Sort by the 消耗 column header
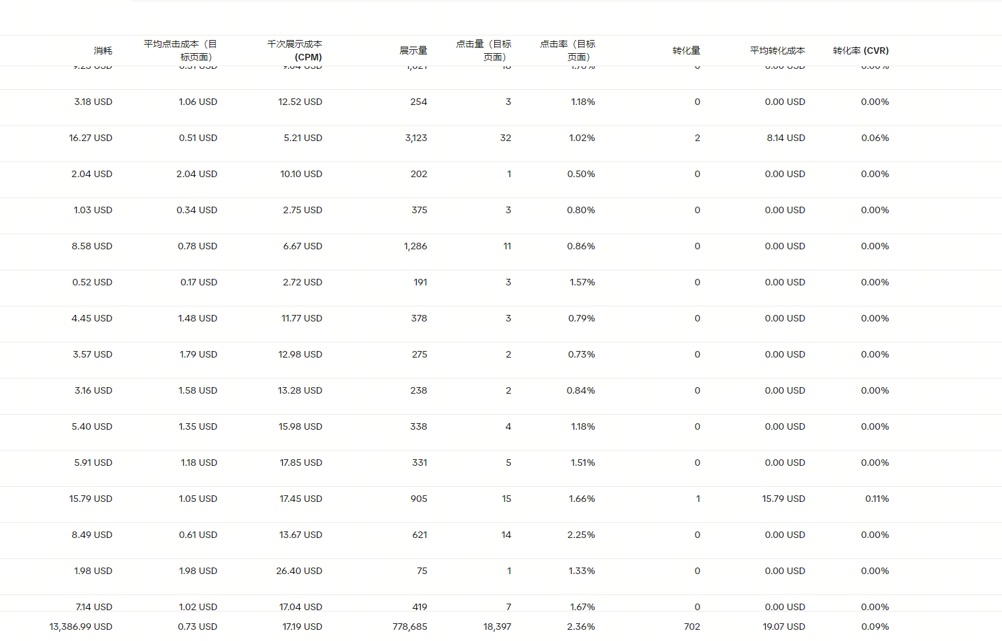Viewport: 1002px width, 641px height. [102, 51]
